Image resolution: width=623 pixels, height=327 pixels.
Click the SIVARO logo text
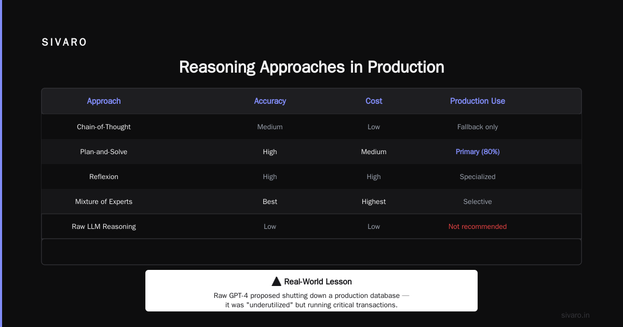point(64,43)
